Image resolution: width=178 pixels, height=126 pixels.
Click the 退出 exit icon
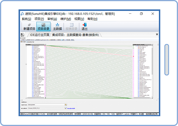click(84, 27)
